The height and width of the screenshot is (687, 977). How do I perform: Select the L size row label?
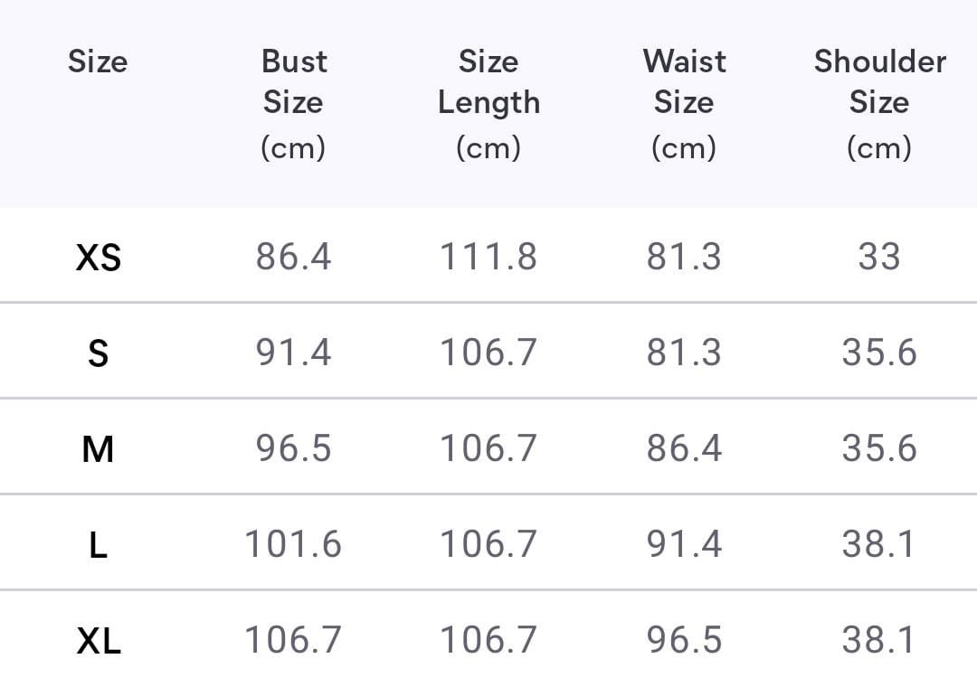point(98,544)
